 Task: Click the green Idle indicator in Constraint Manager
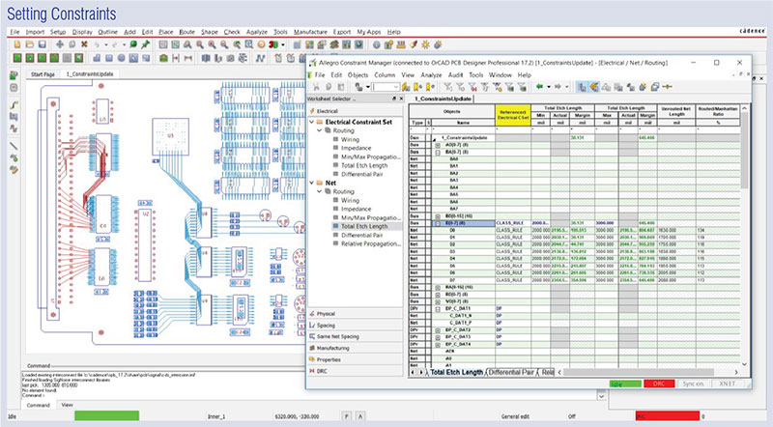pos(625,384)
